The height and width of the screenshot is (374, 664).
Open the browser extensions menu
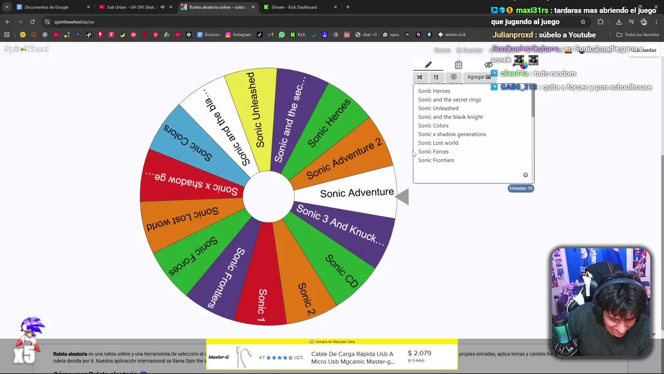coord(601,22)
